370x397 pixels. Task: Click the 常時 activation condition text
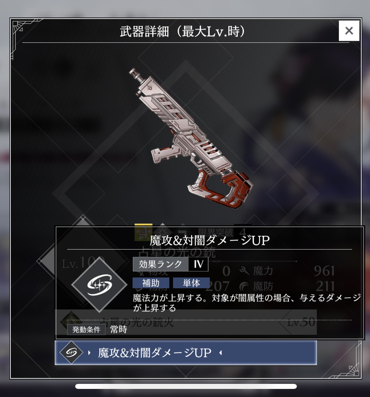(118, 330)
